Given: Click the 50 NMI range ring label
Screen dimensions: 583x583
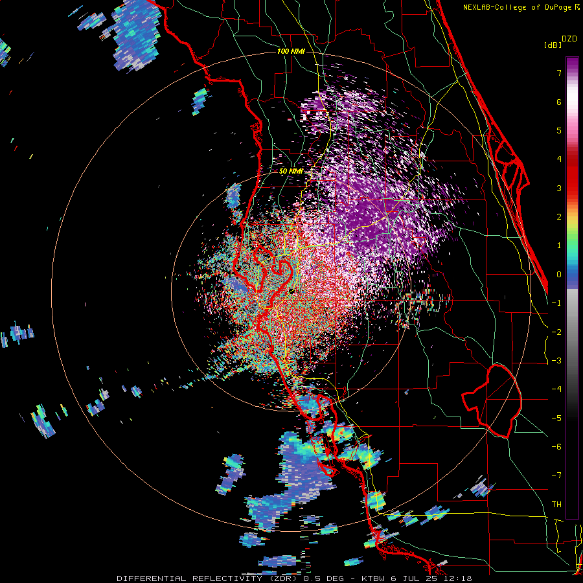Looking at the screenshot, I should [291, 172].
